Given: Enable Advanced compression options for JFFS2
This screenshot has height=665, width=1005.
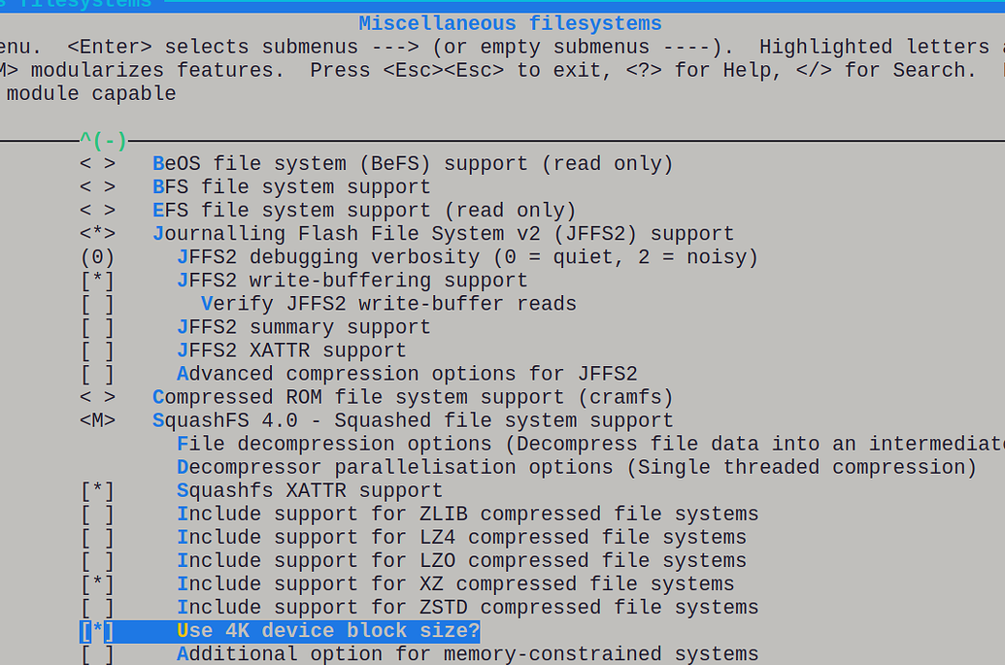Looking at the screenshot, I should pos(97,374).
